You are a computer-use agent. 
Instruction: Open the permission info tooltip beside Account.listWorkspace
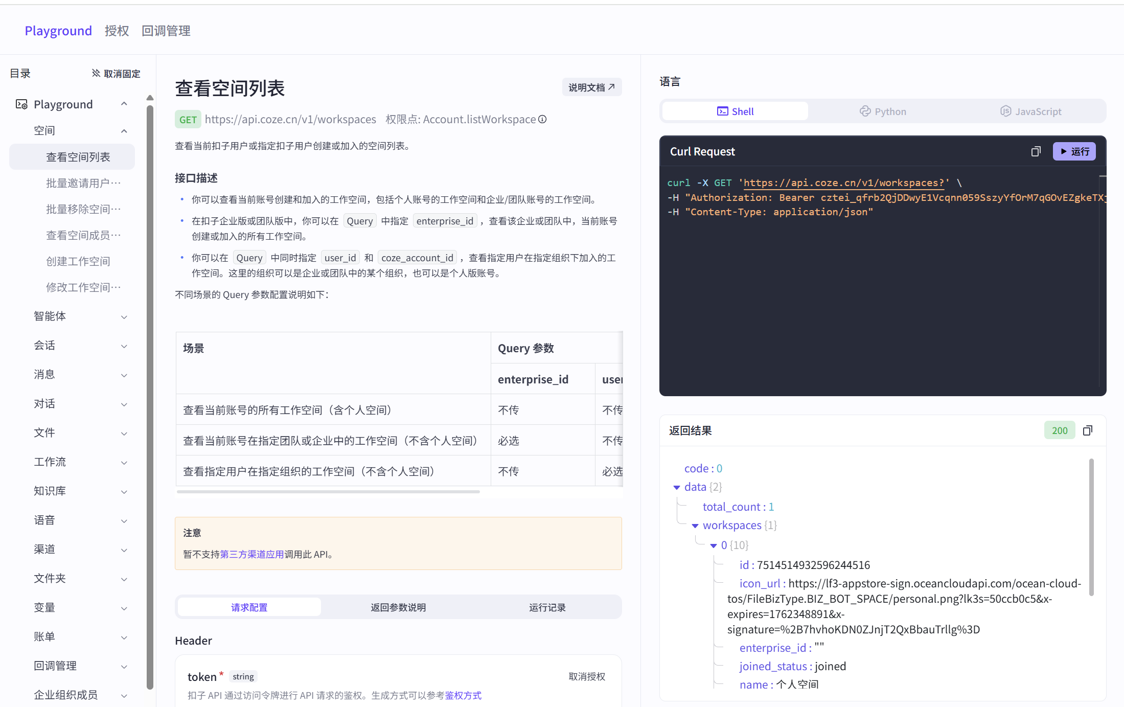click(x=542, y=119)
